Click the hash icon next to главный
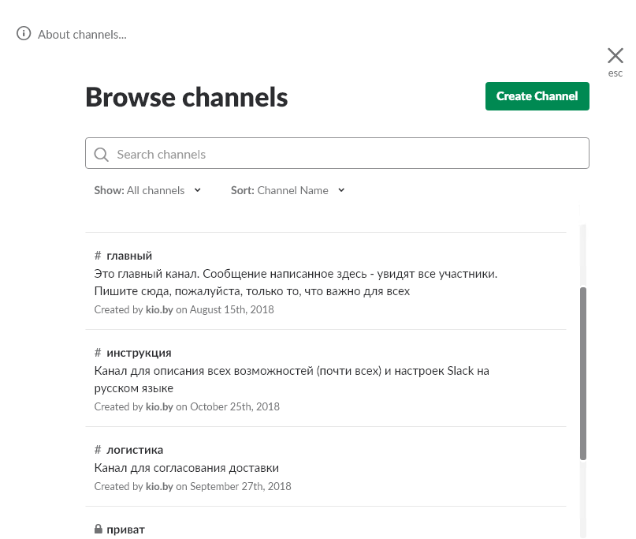636x539 pixels. (98, 256)
